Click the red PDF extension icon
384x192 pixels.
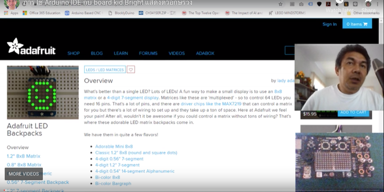[328, 4]
